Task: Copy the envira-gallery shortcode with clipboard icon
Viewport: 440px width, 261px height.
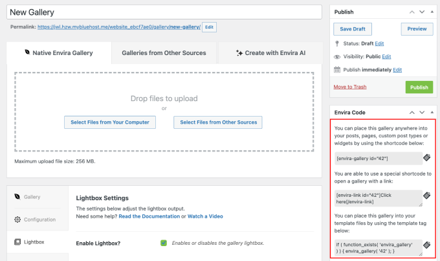Action: (427, 157)
